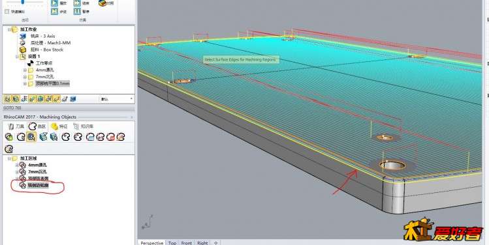The width and height of the screenshot is (489, 245).
Task: Toggle the checkbox below the simulation speed slider
Action: pos(7,12)
